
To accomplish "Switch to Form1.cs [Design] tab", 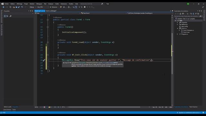I will [x=51, y=11].
